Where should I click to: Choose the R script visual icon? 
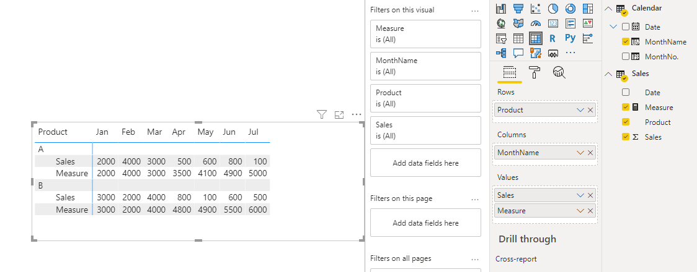(x=553, y=38)
